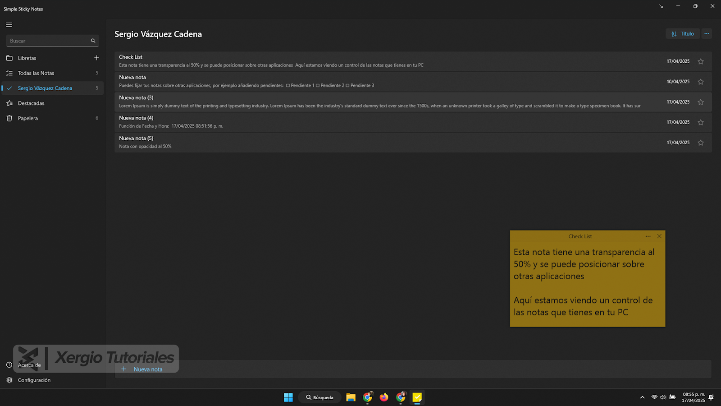Toggle favorite star on Nueva nota (3)
Image resolution: width=721 pixels, height=406 pixels.
(x=700, y=102)
